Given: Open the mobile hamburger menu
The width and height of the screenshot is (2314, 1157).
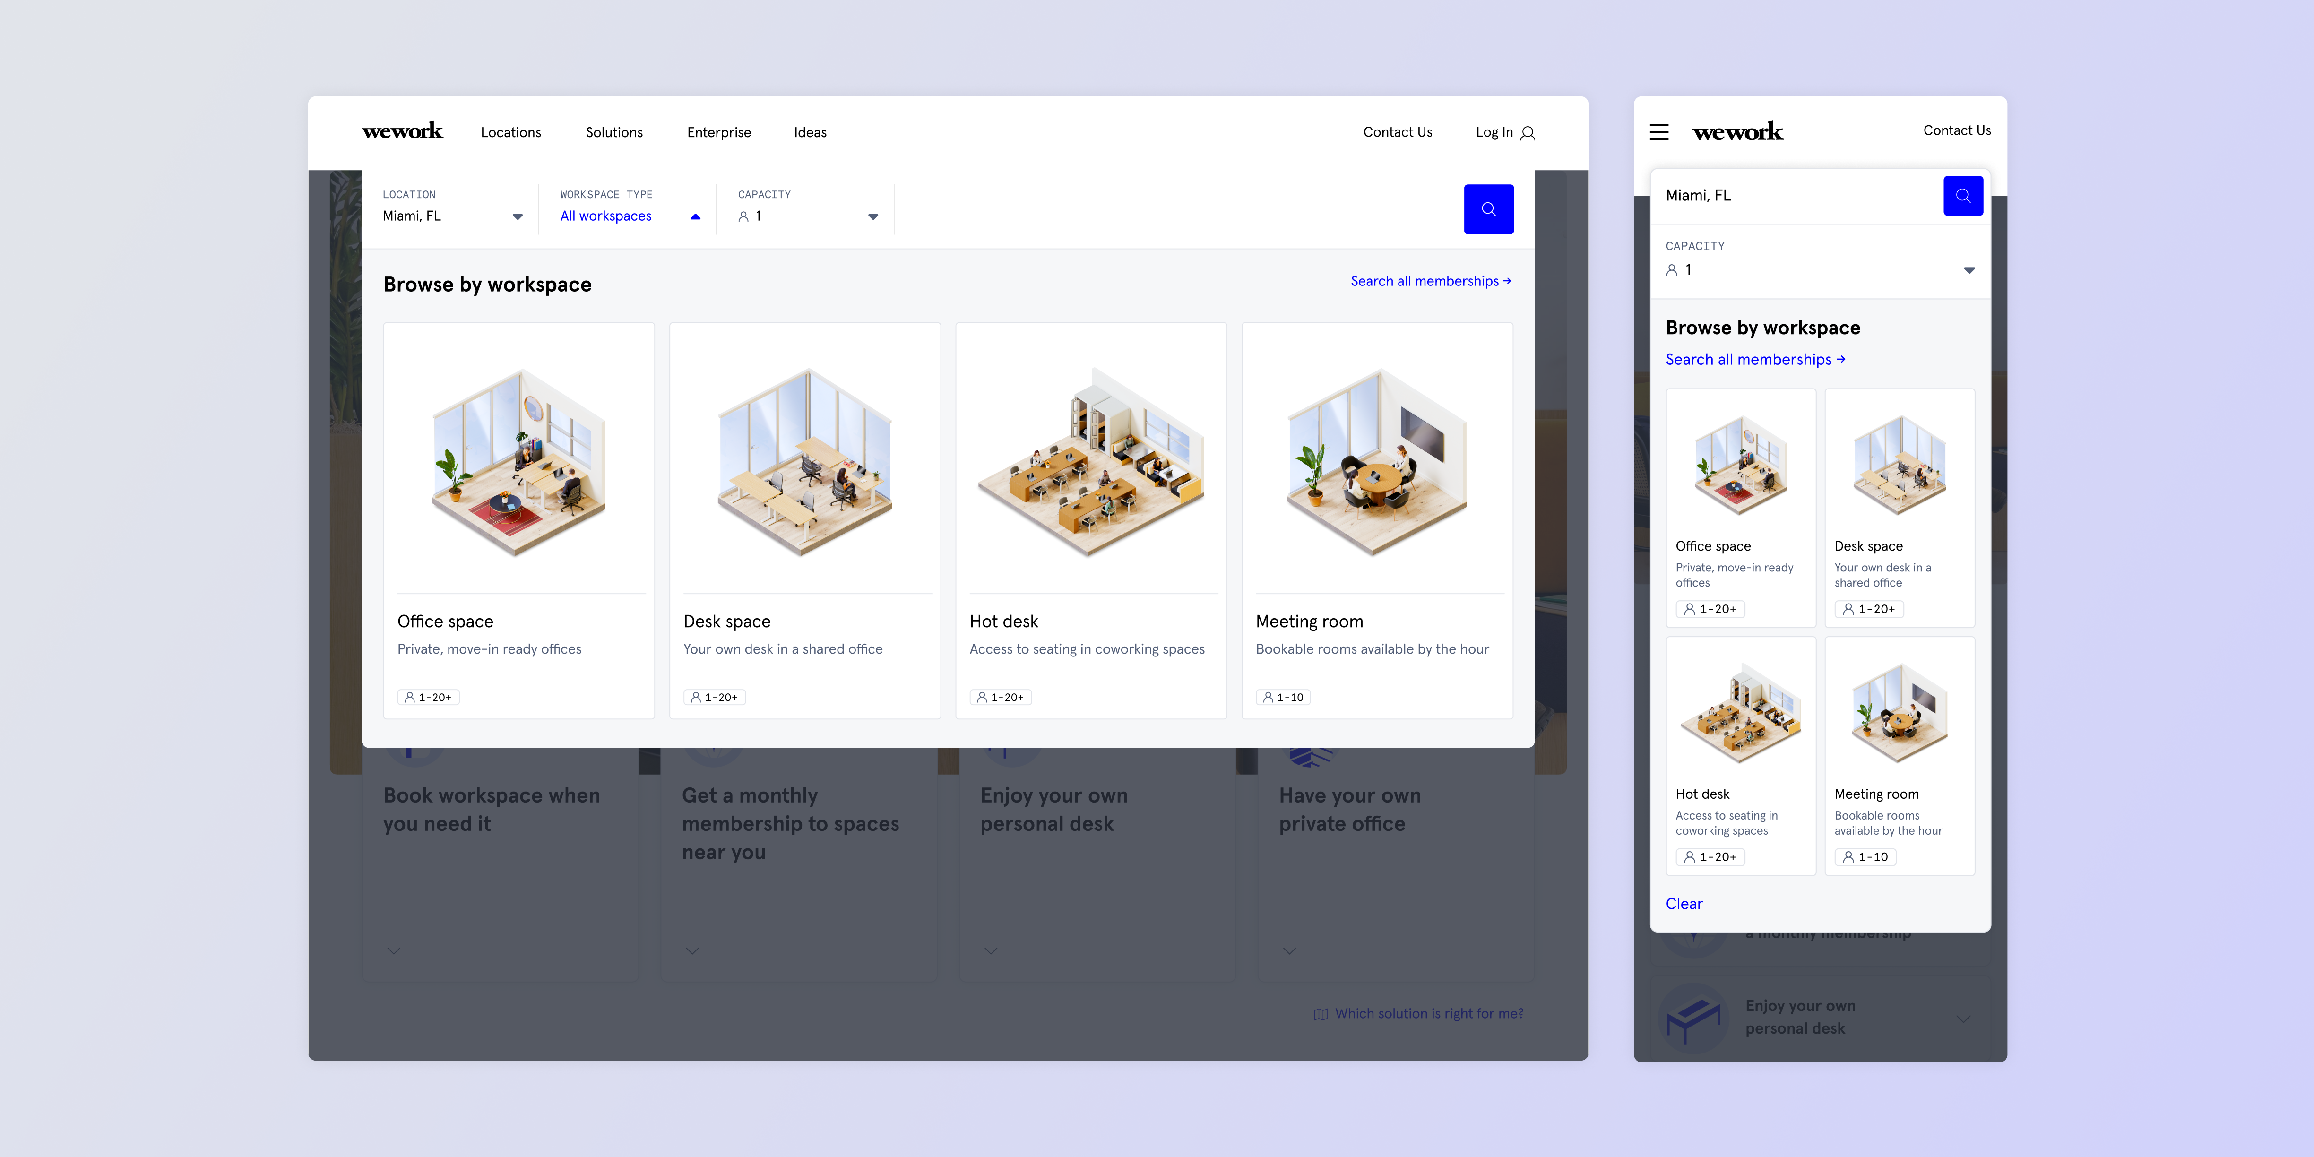Looking at the screenshot, I should 1658,132.
